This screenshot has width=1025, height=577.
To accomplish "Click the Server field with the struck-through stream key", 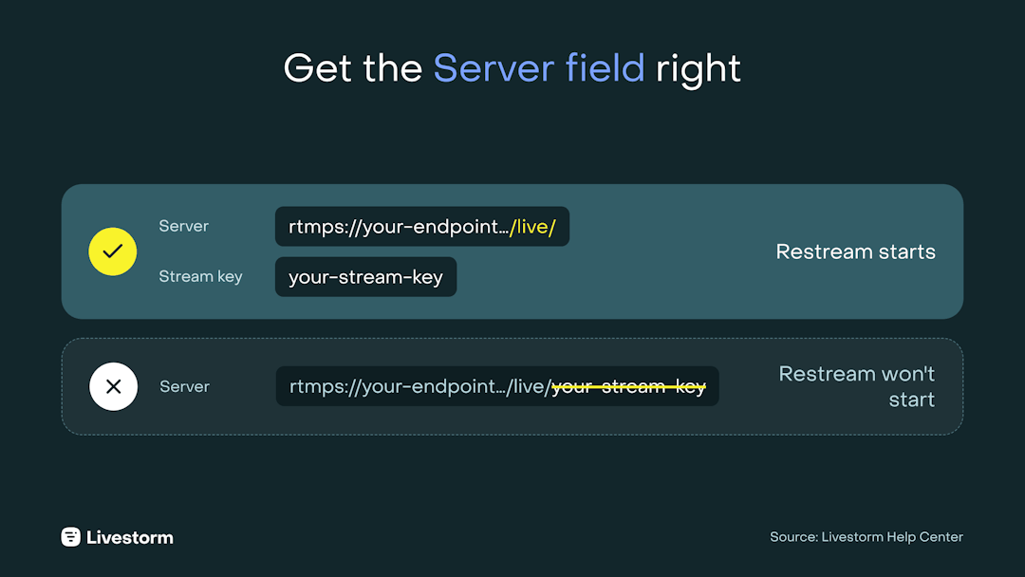I will [497, 386].
